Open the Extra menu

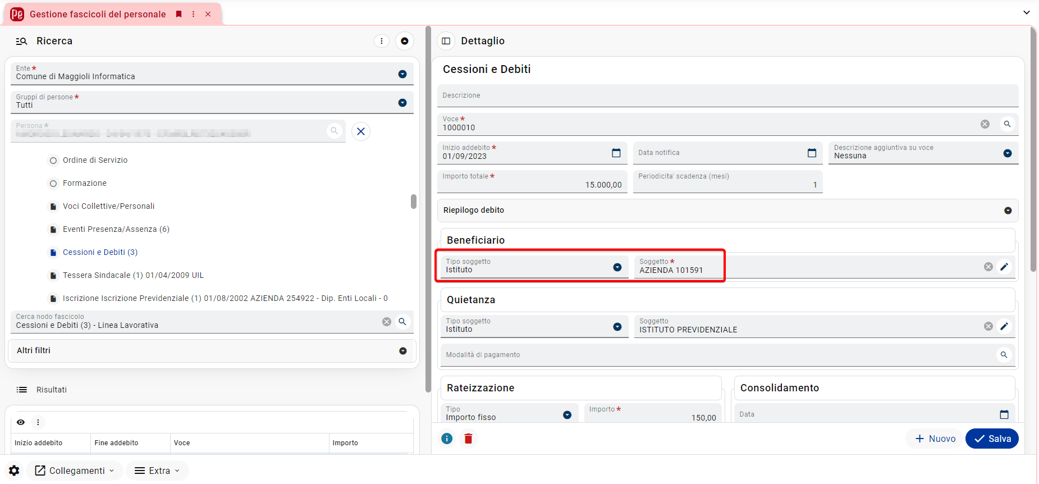157,471
